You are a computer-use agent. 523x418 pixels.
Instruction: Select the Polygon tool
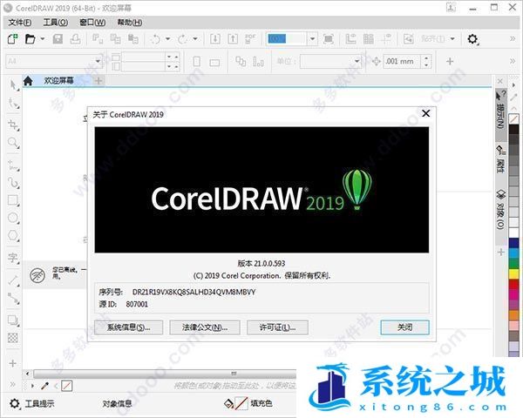[x=13, y=236]
